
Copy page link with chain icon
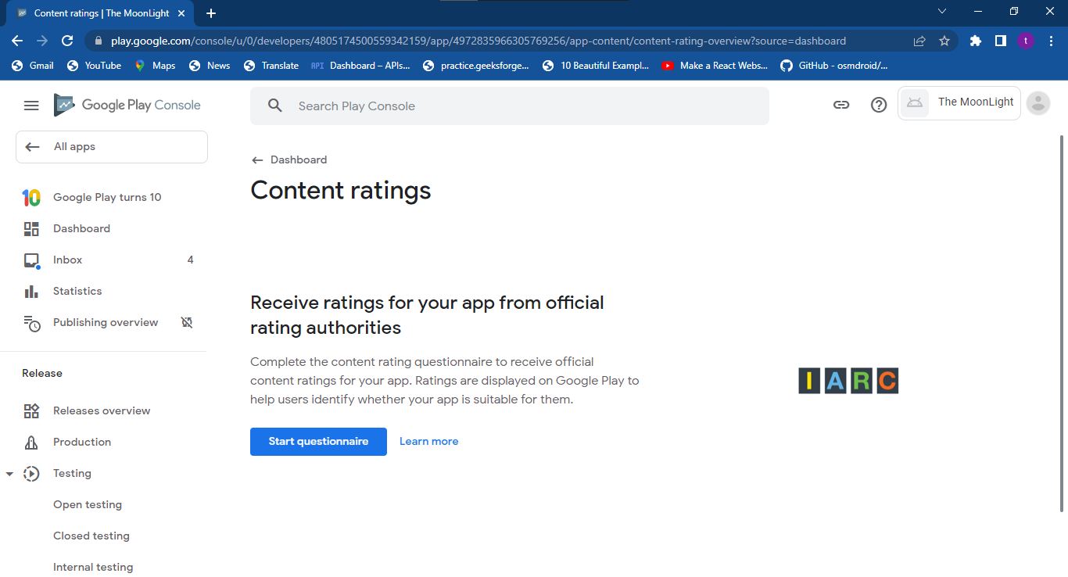(x=841, y=105)
